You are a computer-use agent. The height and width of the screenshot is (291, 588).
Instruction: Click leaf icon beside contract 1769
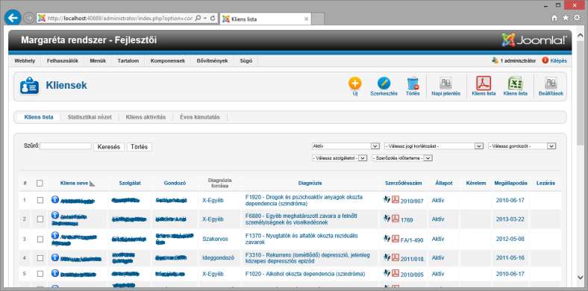click(x=387, y=219)
